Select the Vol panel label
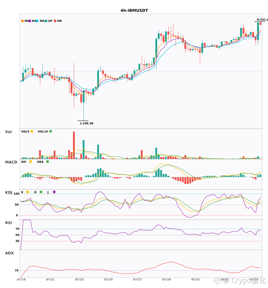This screenshot has width=268, height=288. pyautogui.click(x=8, y=132)
